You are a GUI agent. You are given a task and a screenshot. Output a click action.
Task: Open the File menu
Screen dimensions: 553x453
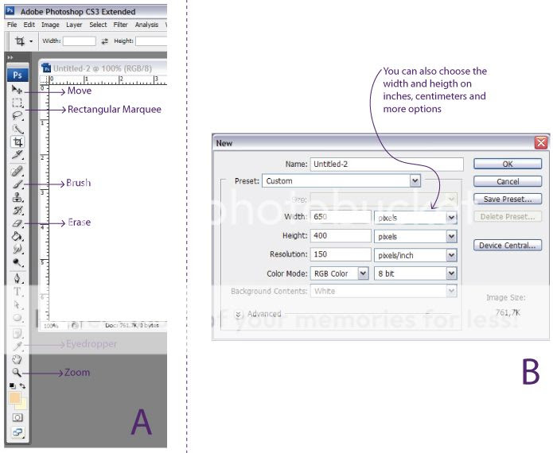[x=12, y=25]
